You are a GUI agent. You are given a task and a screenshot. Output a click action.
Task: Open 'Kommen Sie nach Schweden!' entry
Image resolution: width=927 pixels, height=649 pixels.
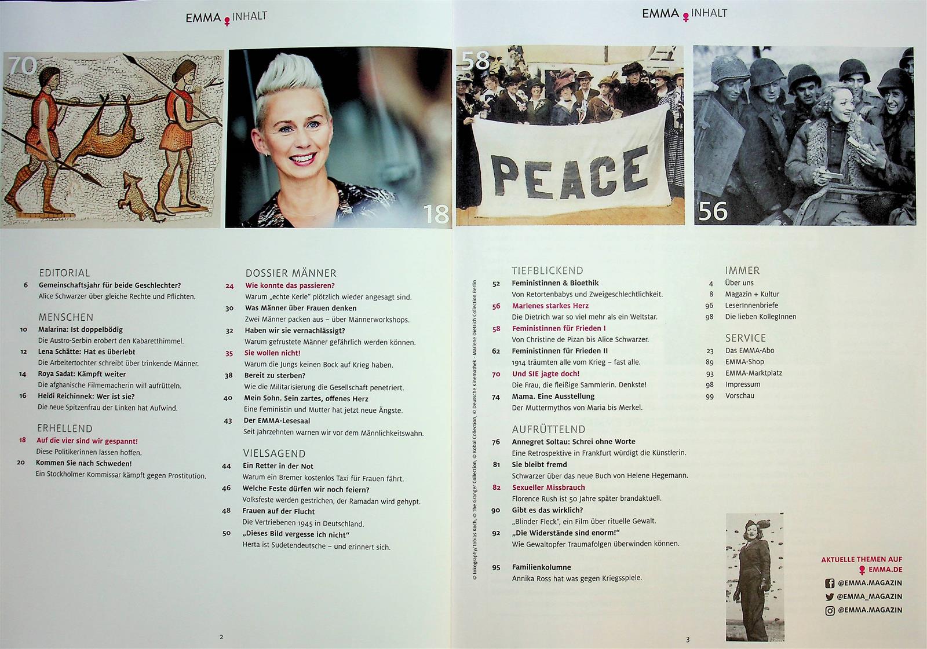point(84,463)
